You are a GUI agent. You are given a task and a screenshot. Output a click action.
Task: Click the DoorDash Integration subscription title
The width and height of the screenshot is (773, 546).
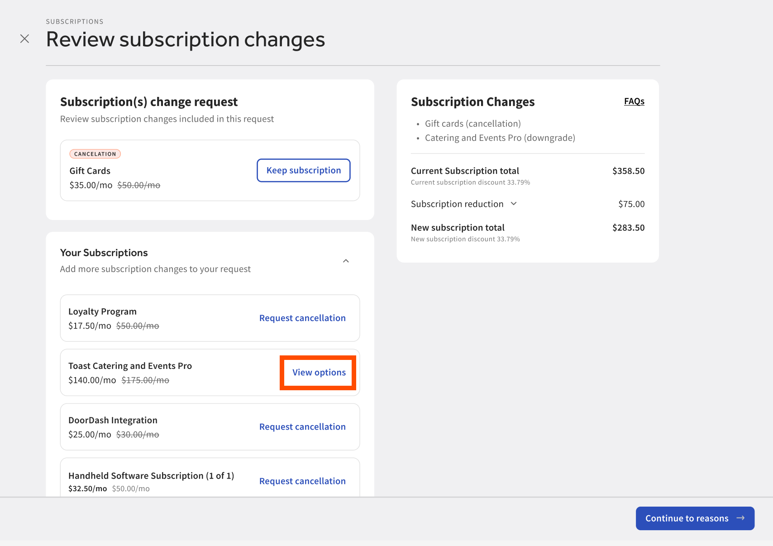(113, 420)
